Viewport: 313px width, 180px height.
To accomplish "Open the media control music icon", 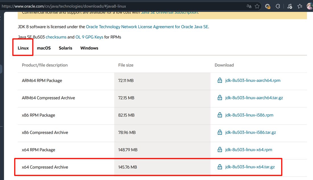I will [x=290, y=6].
